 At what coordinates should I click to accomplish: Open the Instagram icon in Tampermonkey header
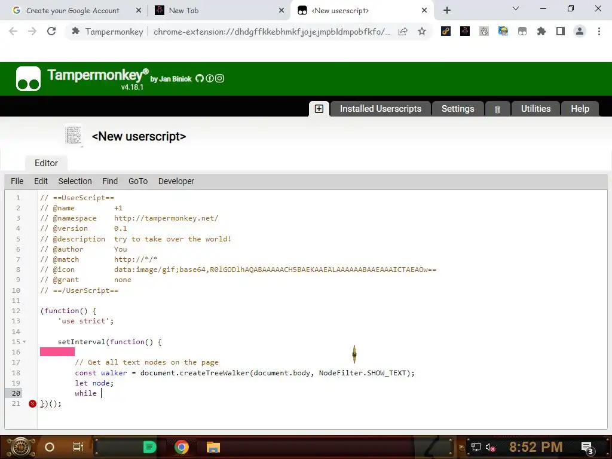[x=220, y=78]
